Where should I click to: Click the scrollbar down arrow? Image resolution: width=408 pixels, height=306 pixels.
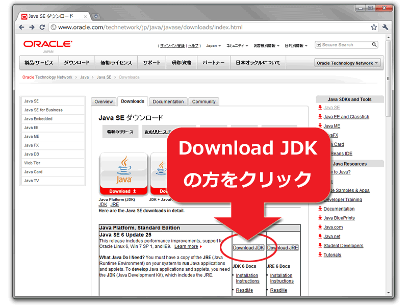(388, 293)
